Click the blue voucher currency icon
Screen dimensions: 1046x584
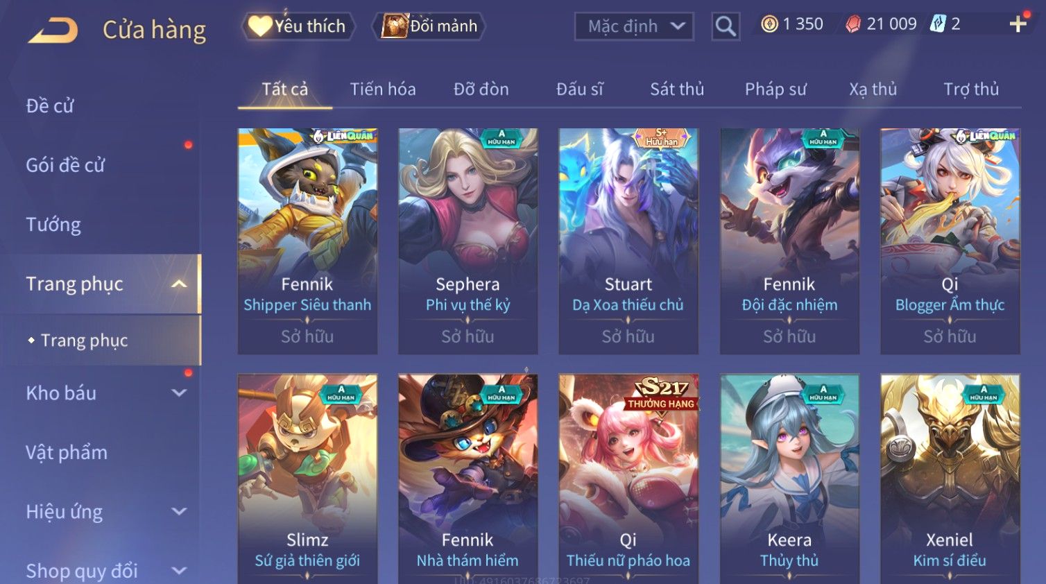pos(938,24)
